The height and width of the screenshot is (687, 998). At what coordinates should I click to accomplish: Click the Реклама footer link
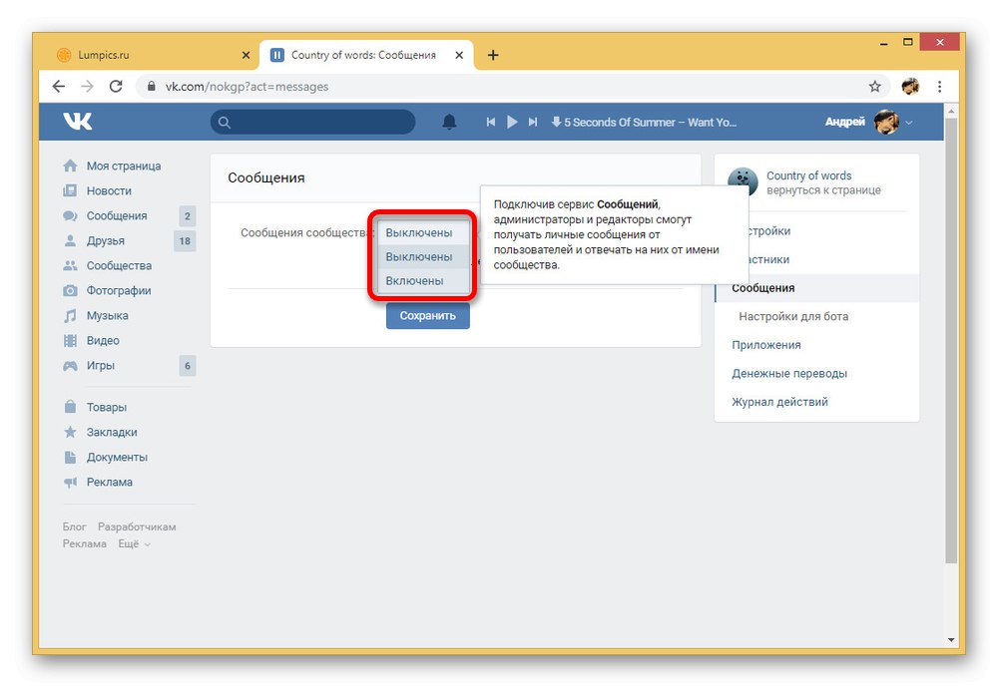click(85, 543)
